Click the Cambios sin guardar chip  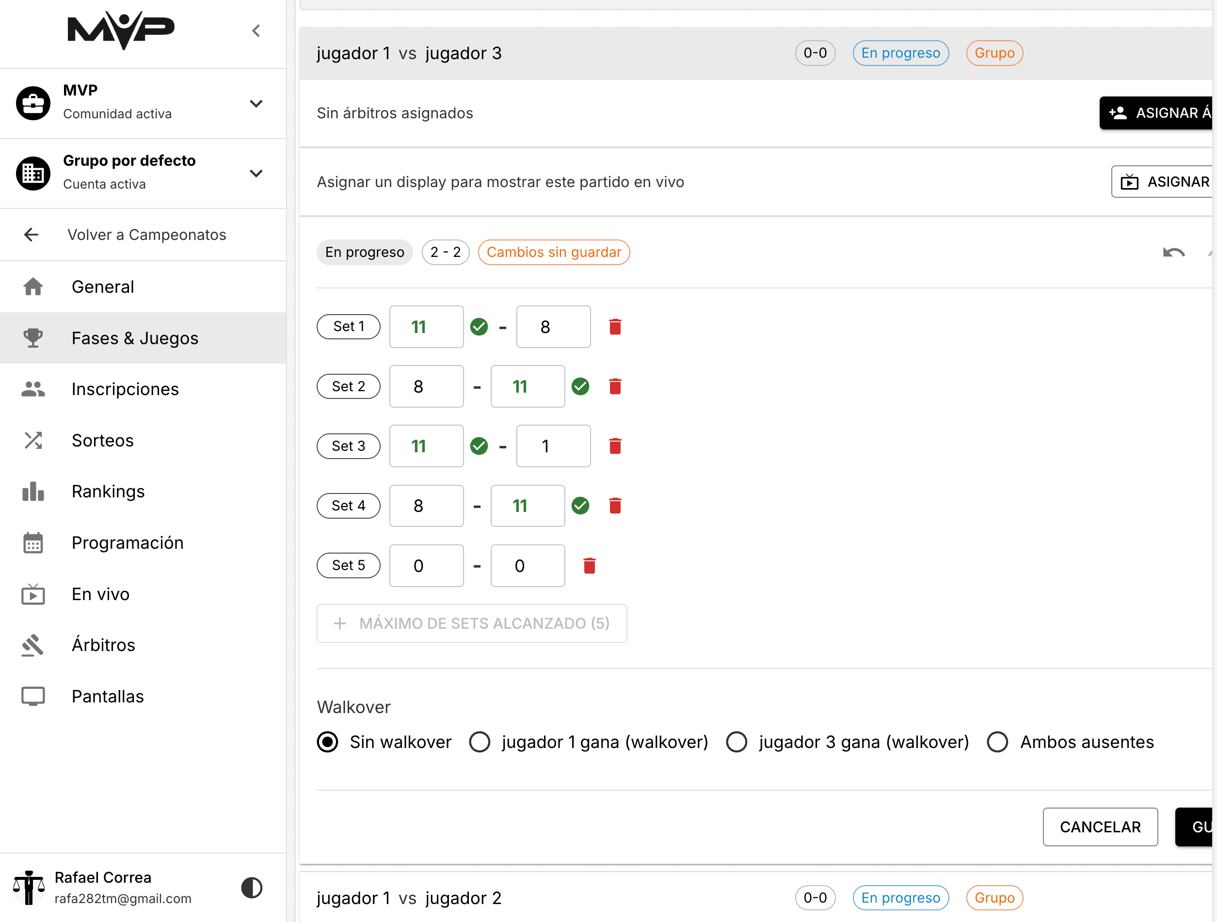coord(554,252)
